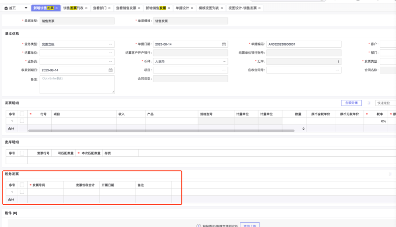The image size is (396, 227).
Task: Click the 金额分摊 button
Action: [351, 103]
